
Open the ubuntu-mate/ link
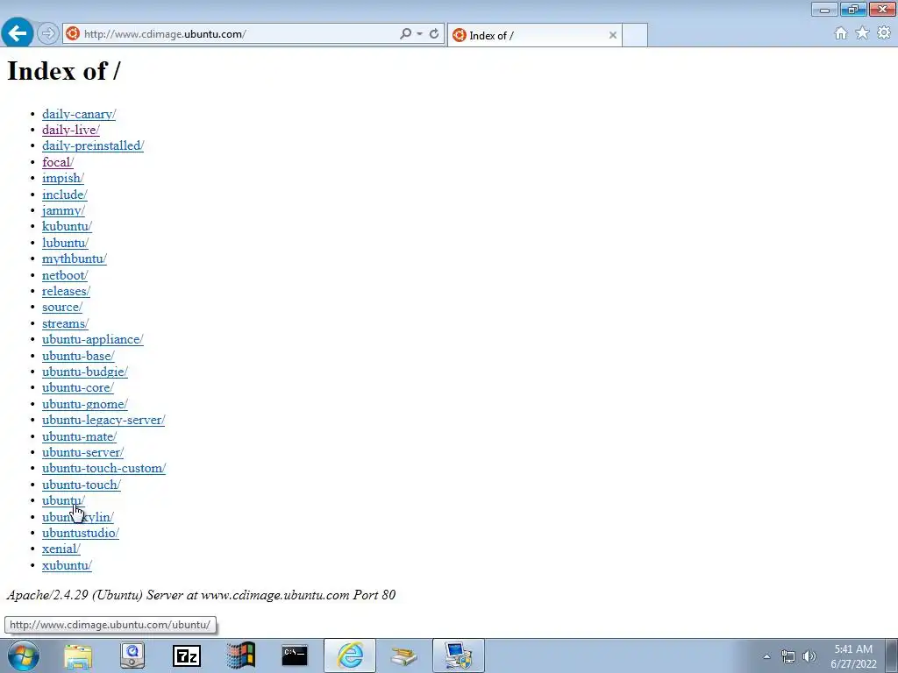coord(80,436)
